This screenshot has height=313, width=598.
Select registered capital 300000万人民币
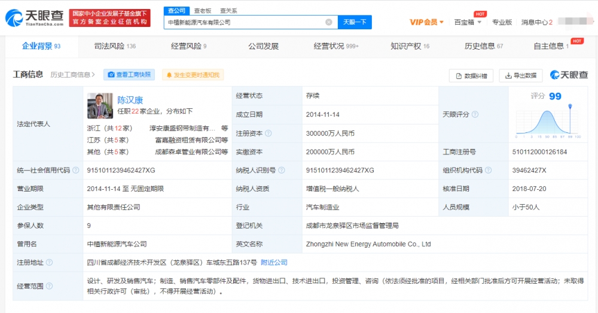coord(330,133)
